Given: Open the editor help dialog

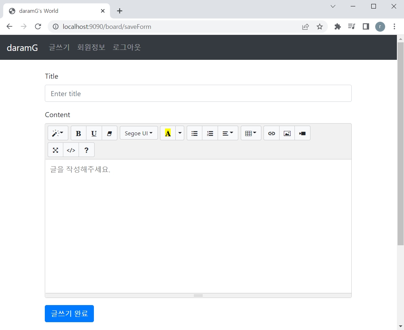Looking at the screenshot, I should click(x=86, y=150).
